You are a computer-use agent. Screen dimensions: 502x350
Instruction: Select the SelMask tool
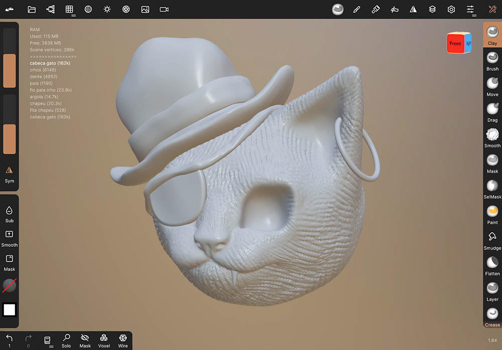click(x=492, y=189)
